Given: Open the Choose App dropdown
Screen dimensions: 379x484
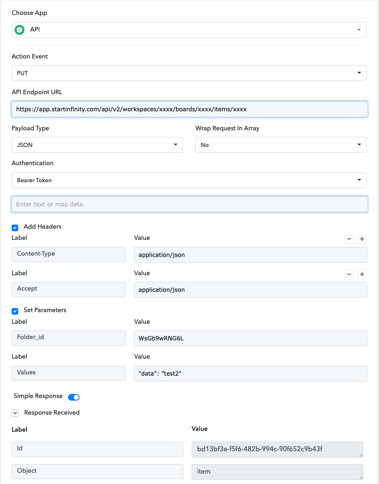Looking at the screenshot, I should click(x=189, y=30).
